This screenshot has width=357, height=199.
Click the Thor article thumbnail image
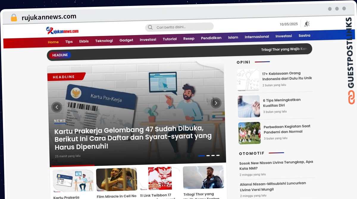[x=203, y=177]
